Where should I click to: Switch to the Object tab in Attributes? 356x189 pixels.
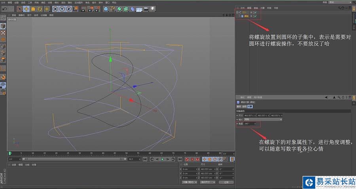(x=250, y=107)
